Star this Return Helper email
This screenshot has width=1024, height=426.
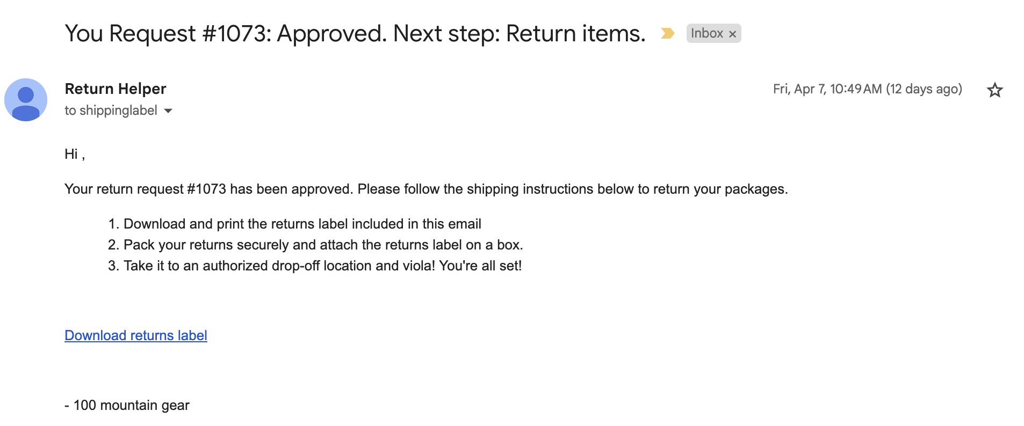click(x=994, y=90)
